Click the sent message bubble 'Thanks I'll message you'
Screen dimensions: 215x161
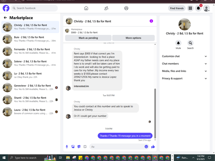coord(125,136)
